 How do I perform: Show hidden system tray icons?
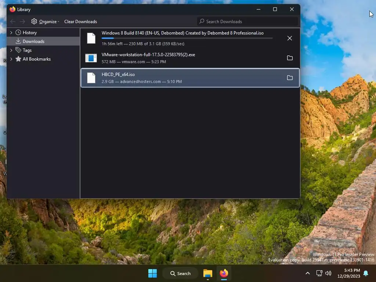(x=308, y=273)
